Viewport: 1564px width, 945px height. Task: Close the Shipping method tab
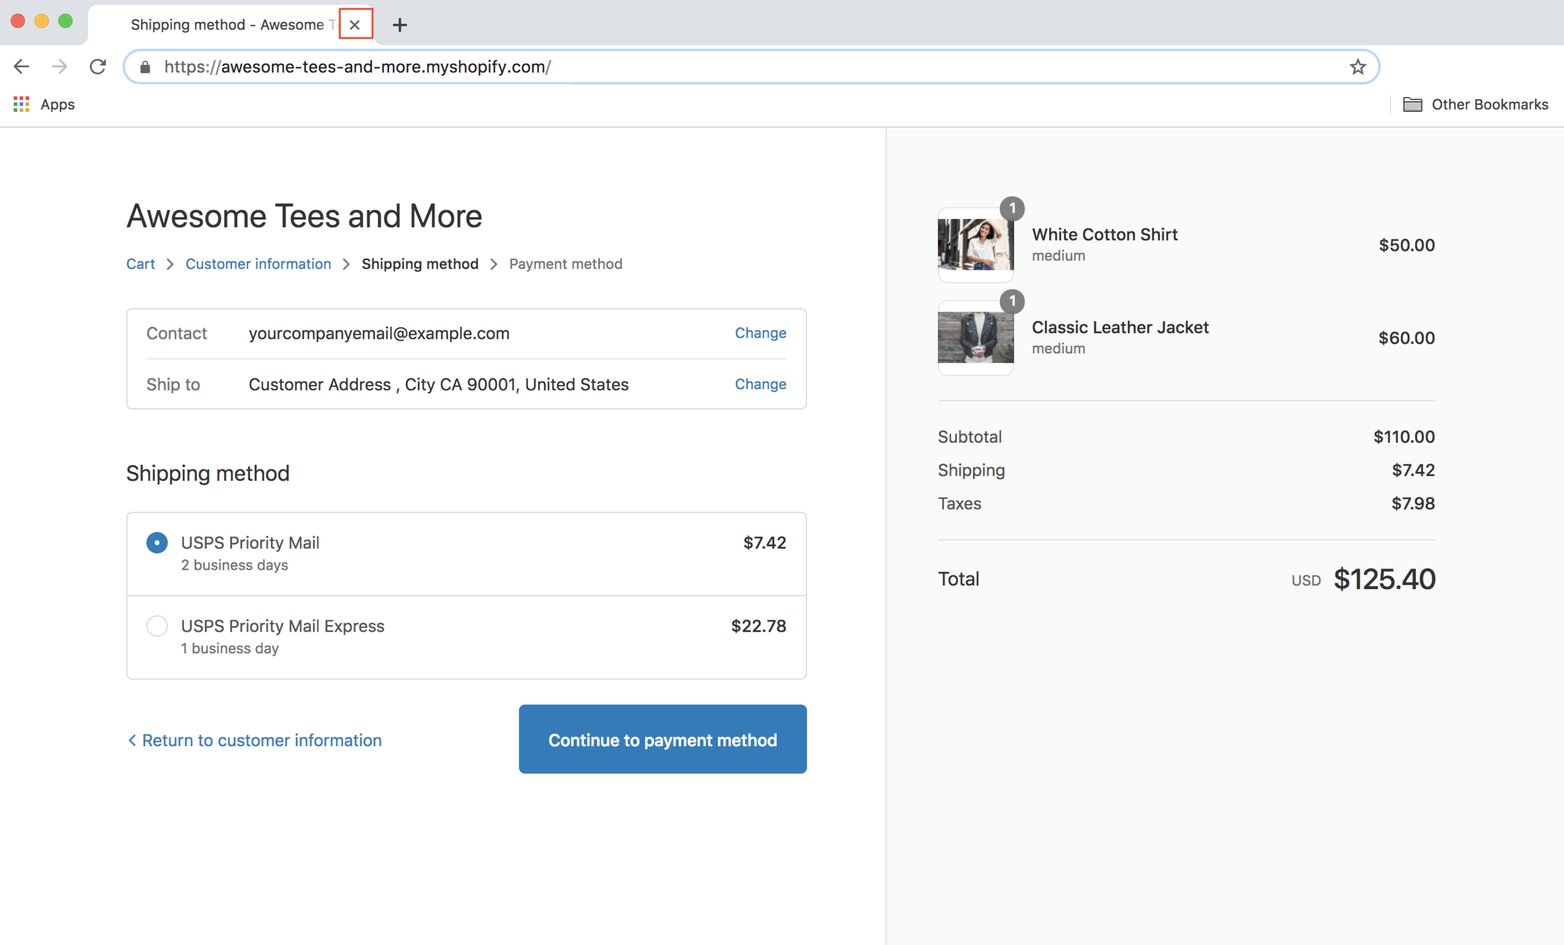(x=355, y=25)
